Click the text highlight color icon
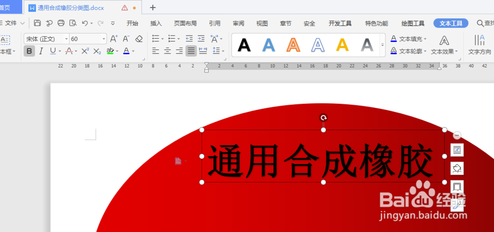The image size is (494, 232). point(110,51)
